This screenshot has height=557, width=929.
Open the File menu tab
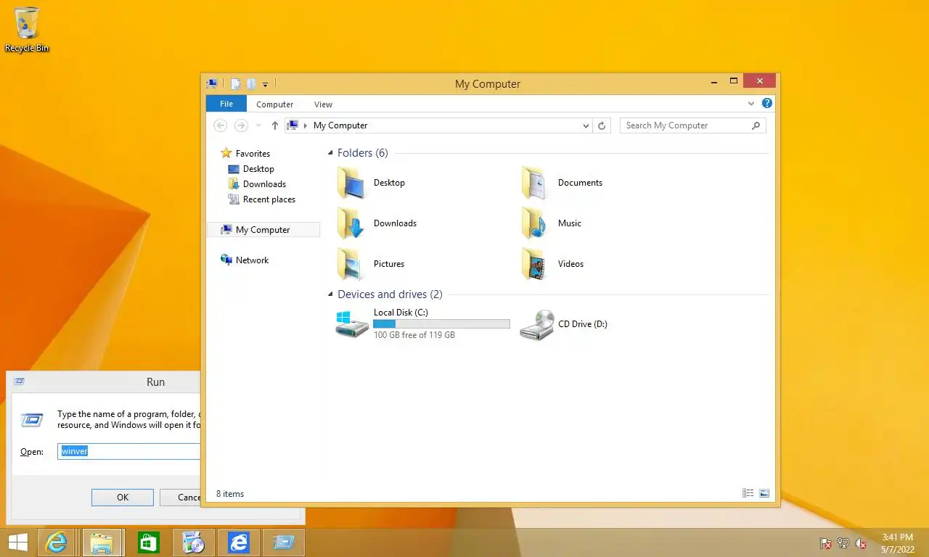point(226,104)
